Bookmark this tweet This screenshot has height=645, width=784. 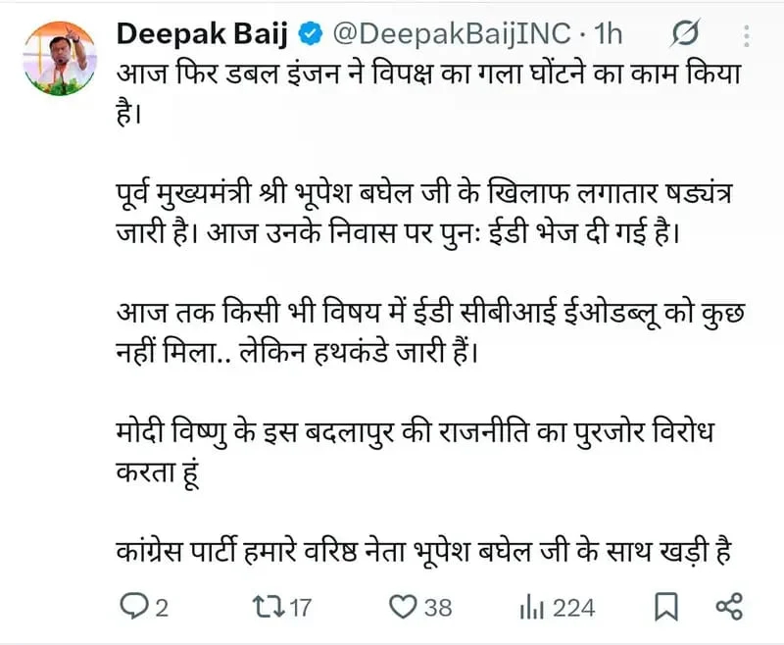(x=664, y=607)
